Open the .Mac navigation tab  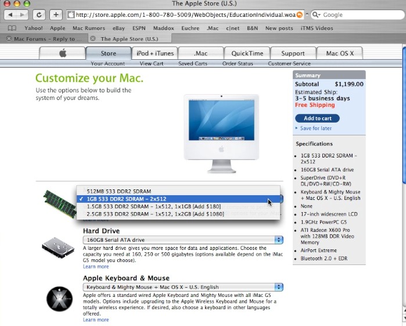pyautogui.click(x=200, y=53)
